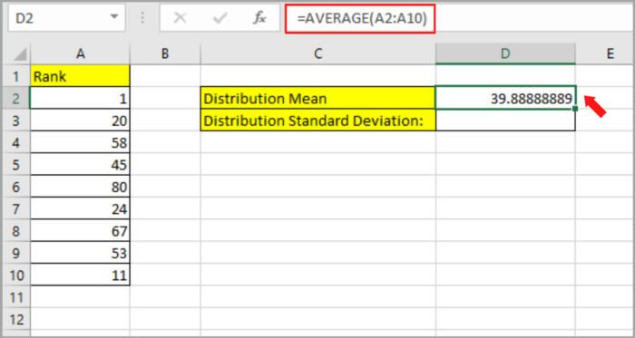This screenshot has height=338, width=635.
Task: Click the Insert Function fx icon
Action: 259,18
